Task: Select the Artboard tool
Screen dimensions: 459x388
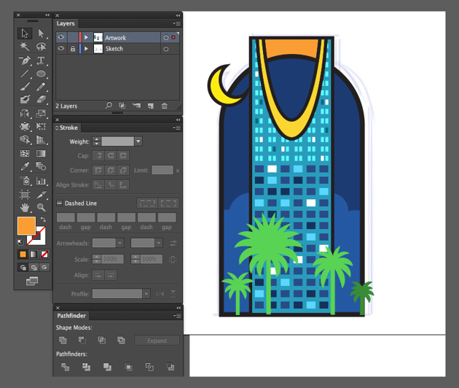Action: pyautogui.click(x=25, y=194)
